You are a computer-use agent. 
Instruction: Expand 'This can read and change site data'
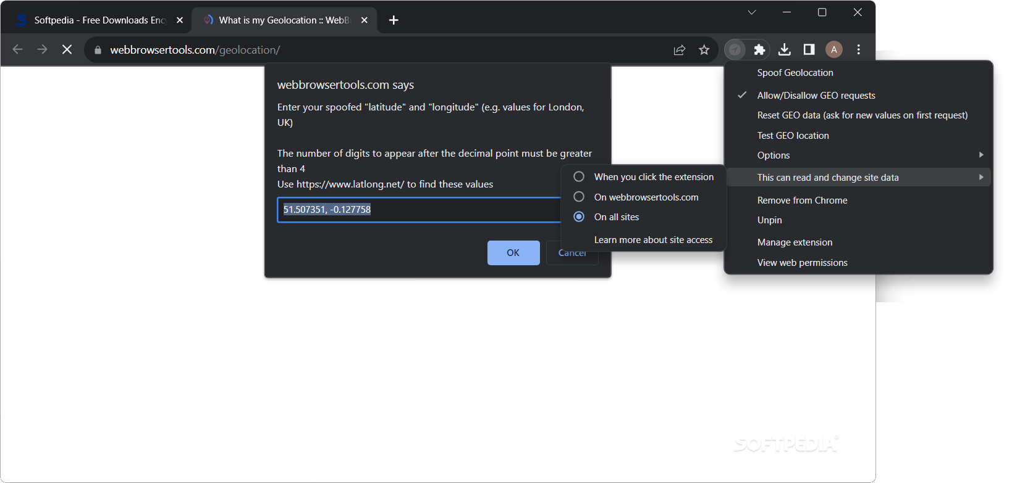(859, 178)
